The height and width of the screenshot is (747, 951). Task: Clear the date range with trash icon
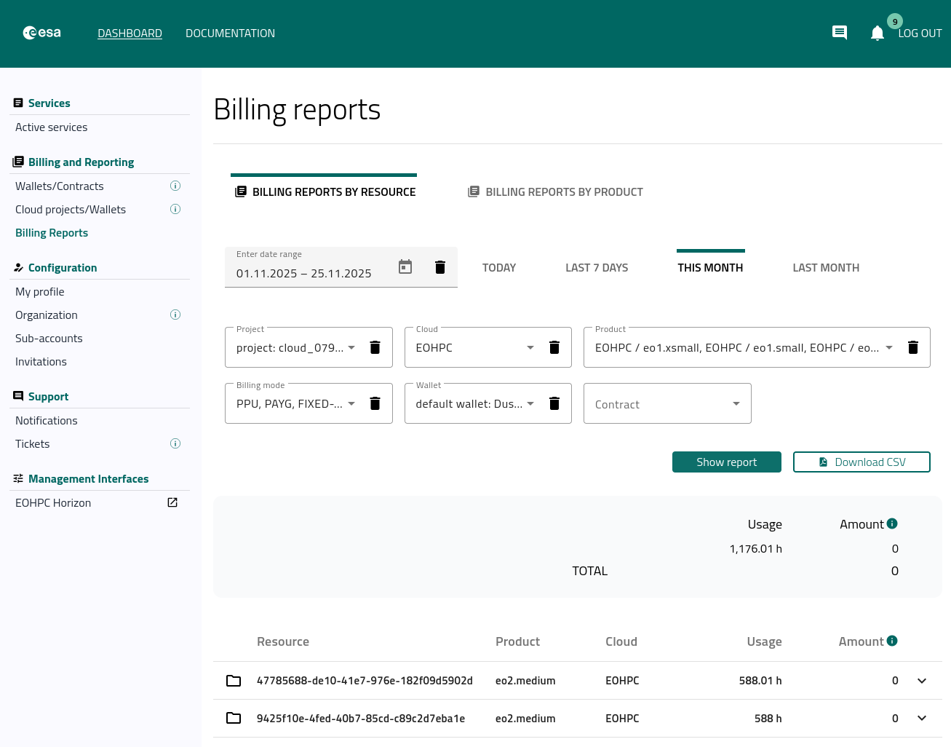439,267
